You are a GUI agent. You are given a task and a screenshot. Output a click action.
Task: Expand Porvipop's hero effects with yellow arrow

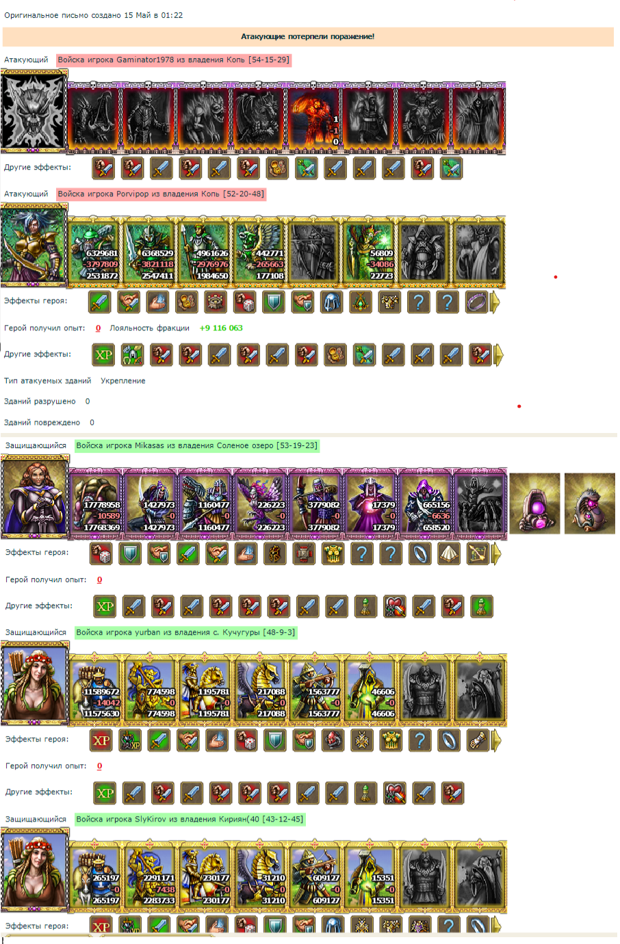coord(495,302)
